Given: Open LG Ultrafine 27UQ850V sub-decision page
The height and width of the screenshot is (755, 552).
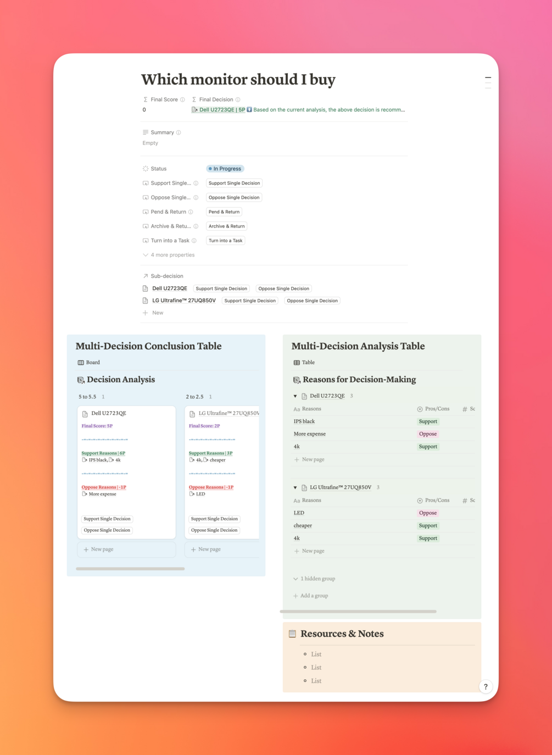Looking at the screenshot, I should [x=184, y=301].
